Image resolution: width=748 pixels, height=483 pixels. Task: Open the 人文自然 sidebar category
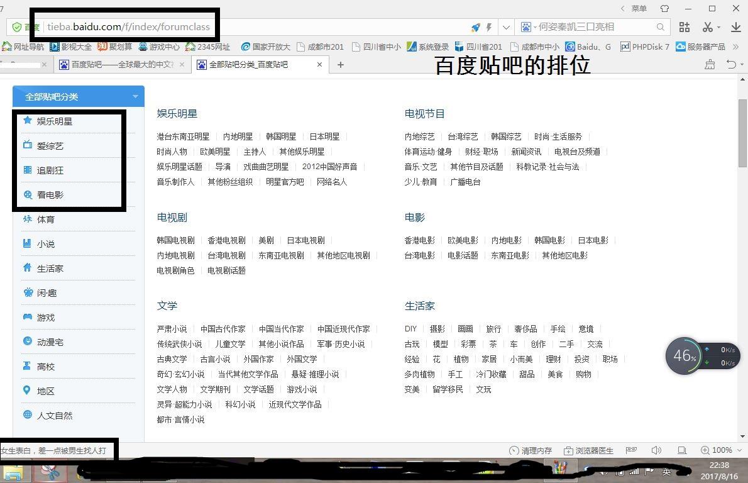[x=55, y=415]
